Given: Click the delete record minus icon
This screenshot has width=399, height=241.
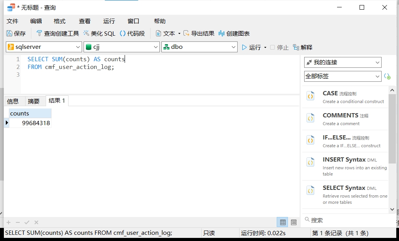Looking at the screenshot, I should point(17,222).
